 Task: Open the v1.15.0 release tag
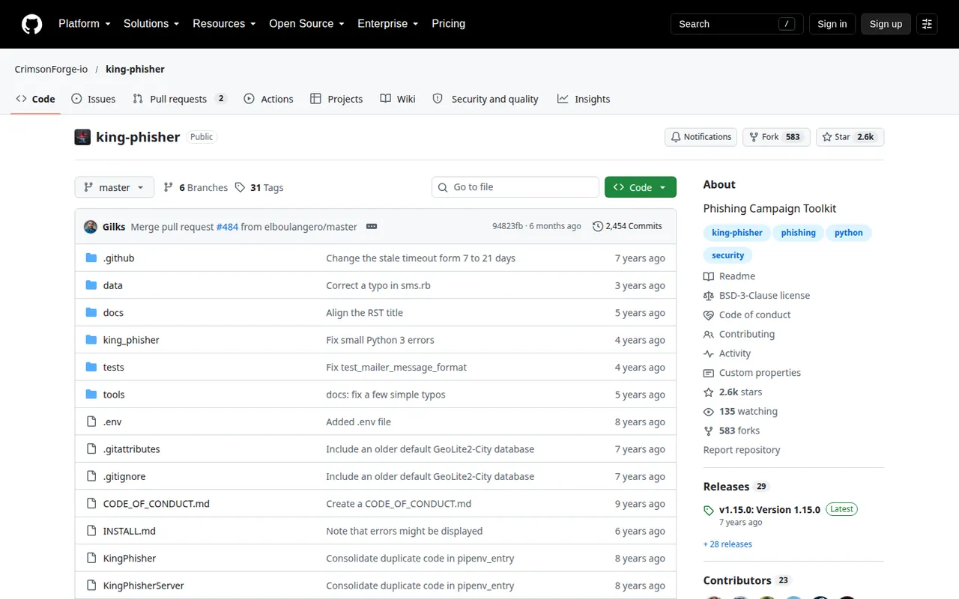769,509
